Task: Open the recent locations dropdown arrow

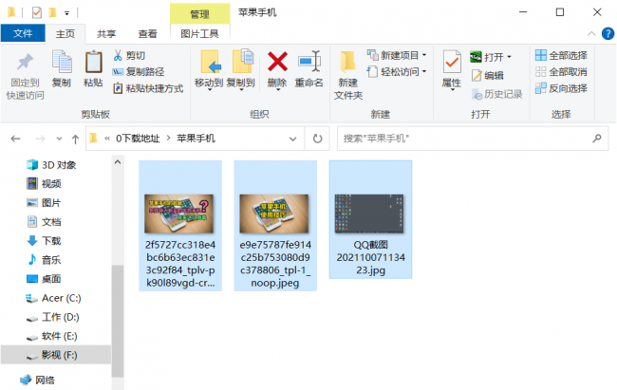Action: [59, 139]
